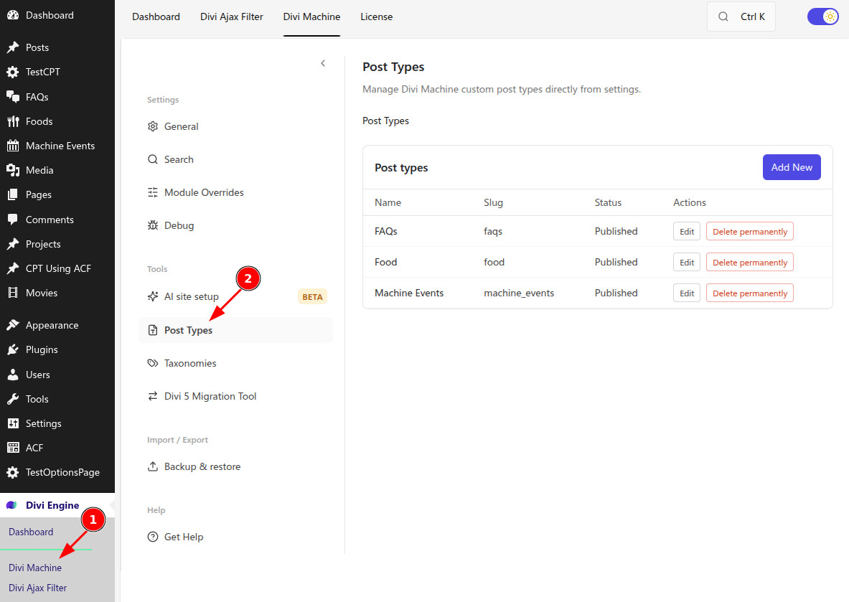Click the Machine Events calendar icon
The image size is (849, 602).
[x=12, y=146]
